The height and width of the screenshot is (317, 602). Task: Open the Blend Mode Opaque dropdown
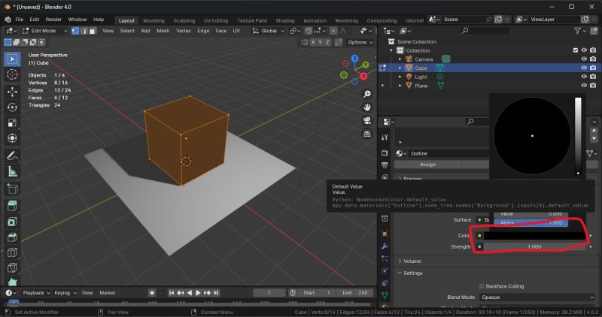click(x=537, y=297)
